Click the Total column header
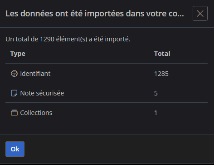214x165 pixels. (162, 54)
